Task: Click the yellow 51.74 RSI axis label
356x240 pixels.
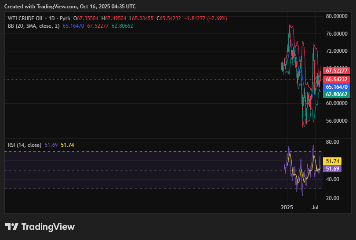Action: pyautogui.click(x=332, y=161)
